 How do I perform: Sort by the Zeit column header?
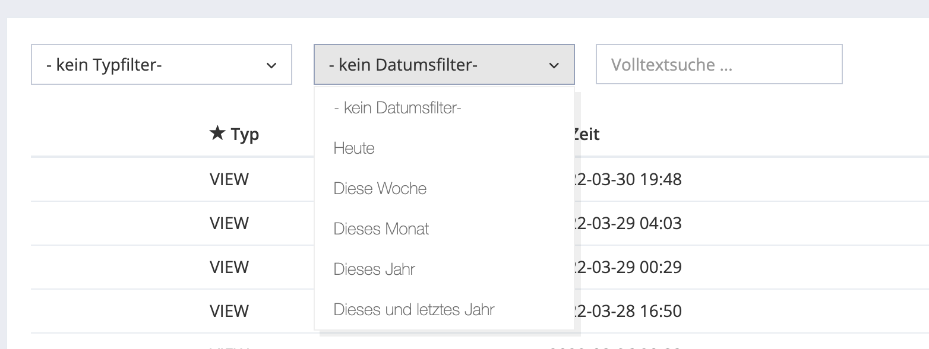[x=587, y=134]
